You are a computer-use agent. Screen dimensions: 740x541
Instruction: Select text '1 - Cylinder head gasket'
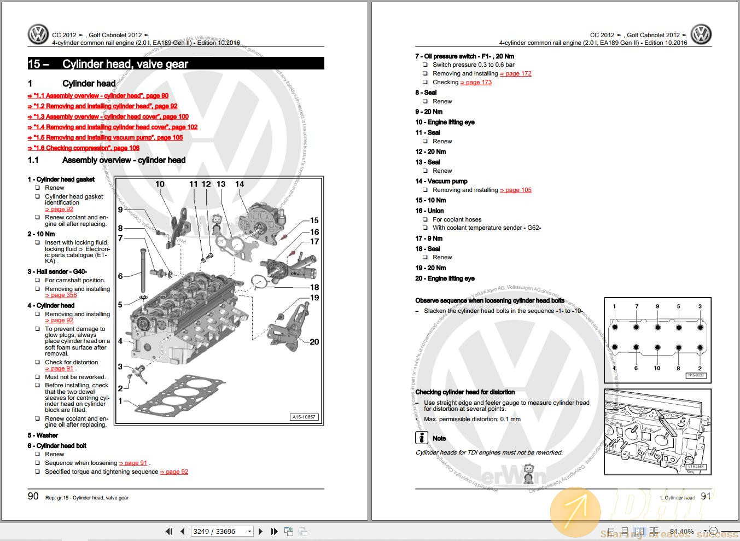point(61,179)
